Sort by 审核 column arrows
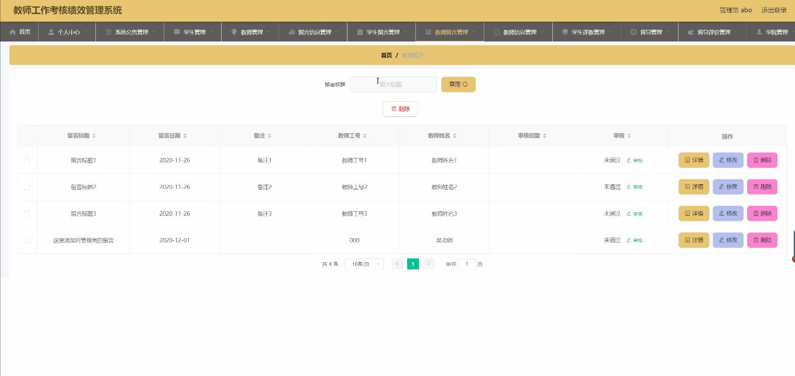The image size is (795, 376). (629, 136)
